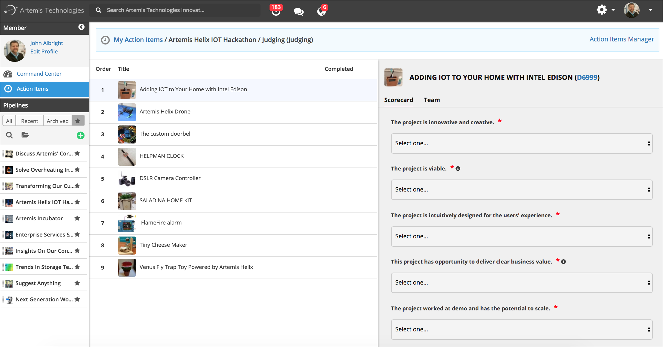Click info icon next to project is viable

click(x=458, y=169)
